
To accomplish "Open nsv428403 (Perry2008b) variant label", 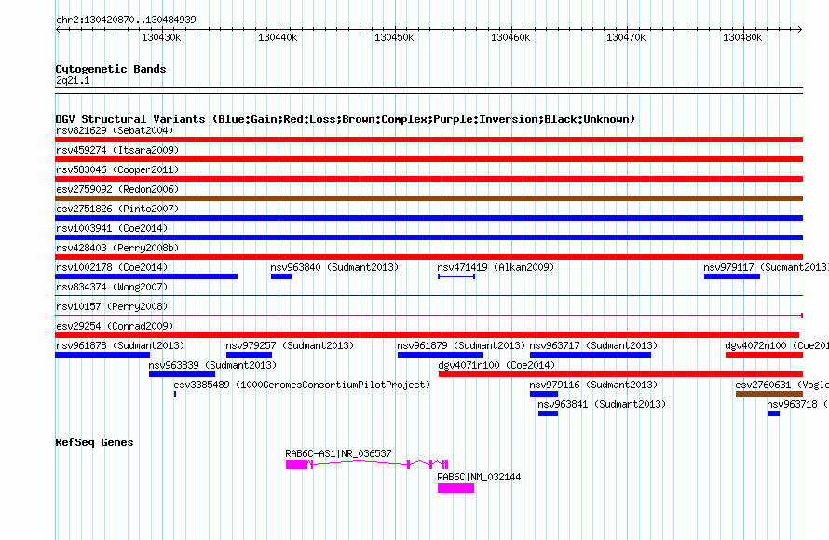I will click(117, 248).
